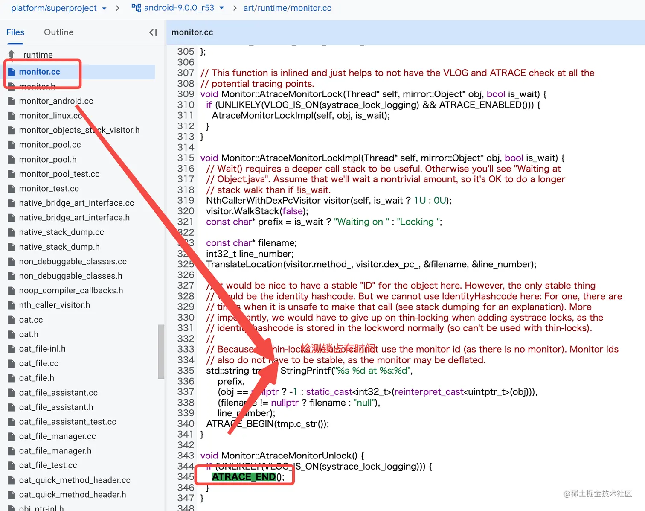Open monitor_pool.cc file
Viewport: 645px width, 511px height.
50,145
